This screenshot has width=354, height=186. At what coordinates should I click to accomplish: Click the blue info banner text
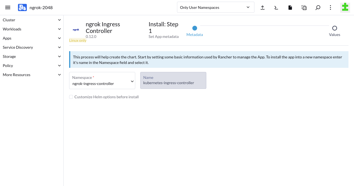(x=207, y=60)
